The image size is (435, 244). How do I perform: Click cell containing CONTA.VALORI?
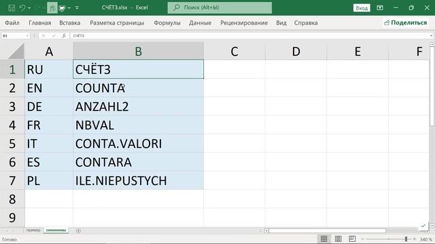(x=138, y=143)
